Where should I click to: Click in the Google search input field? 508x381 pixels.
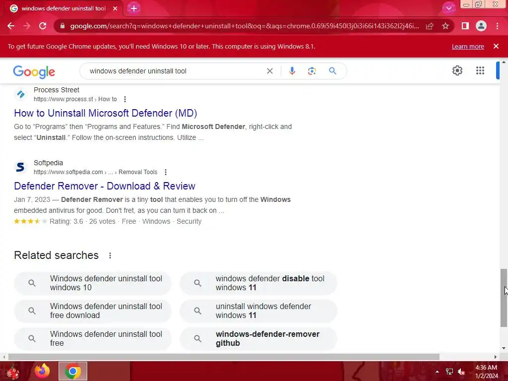(x=175, y=71)
